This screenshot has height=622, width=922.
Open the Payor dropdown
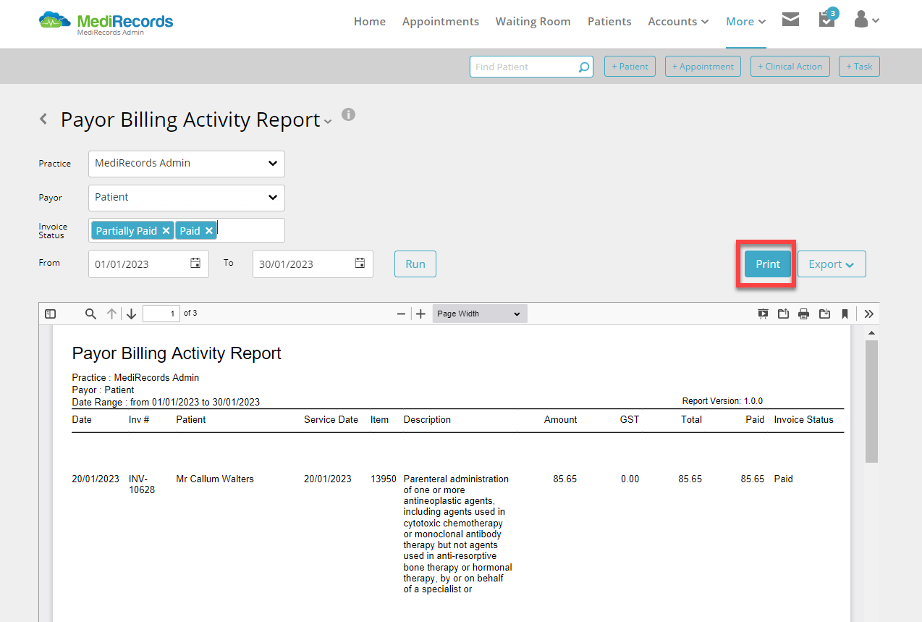point(187,198)
